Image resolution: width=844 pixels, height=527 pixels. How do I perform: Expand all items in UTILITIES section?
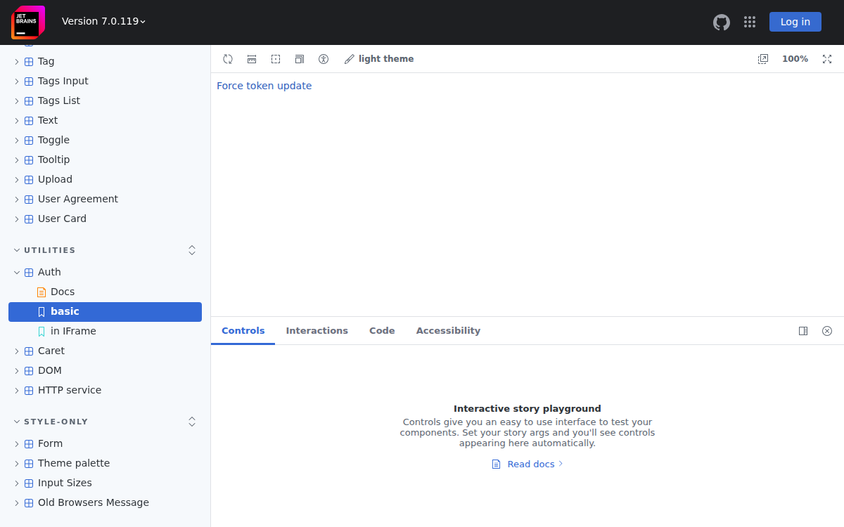pos(192,250)
